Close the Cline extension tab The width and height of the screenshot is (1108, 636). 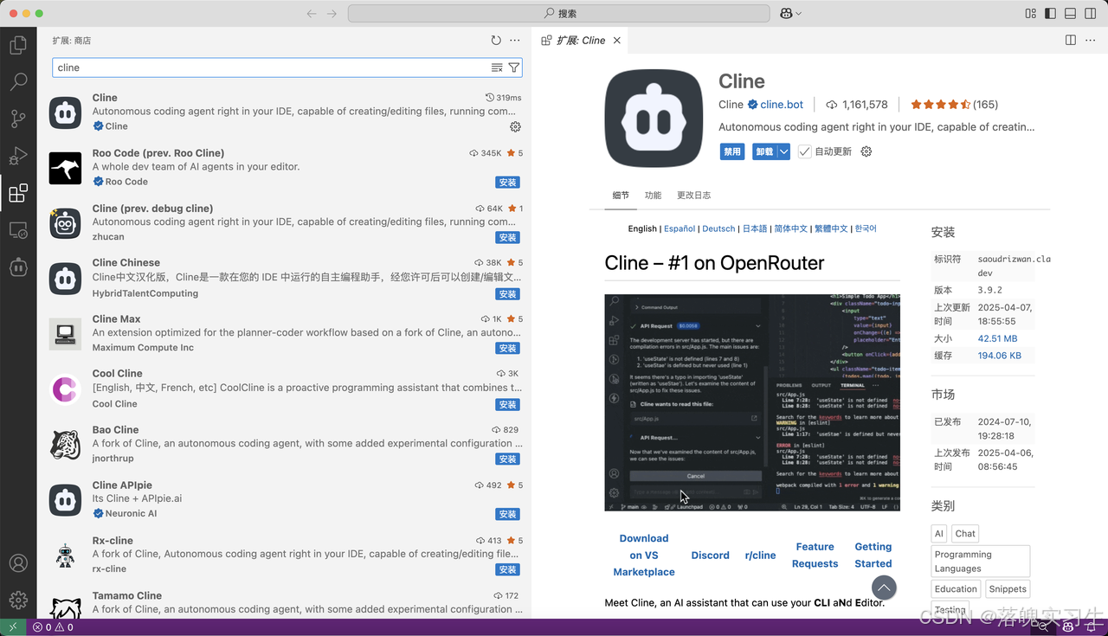(x=617, y=41)
